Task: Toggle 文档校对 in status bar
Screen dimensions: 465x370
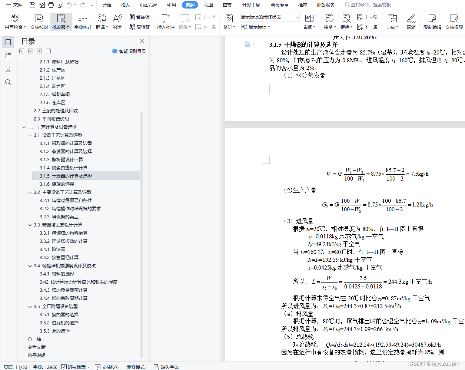Action: (107, 367)
